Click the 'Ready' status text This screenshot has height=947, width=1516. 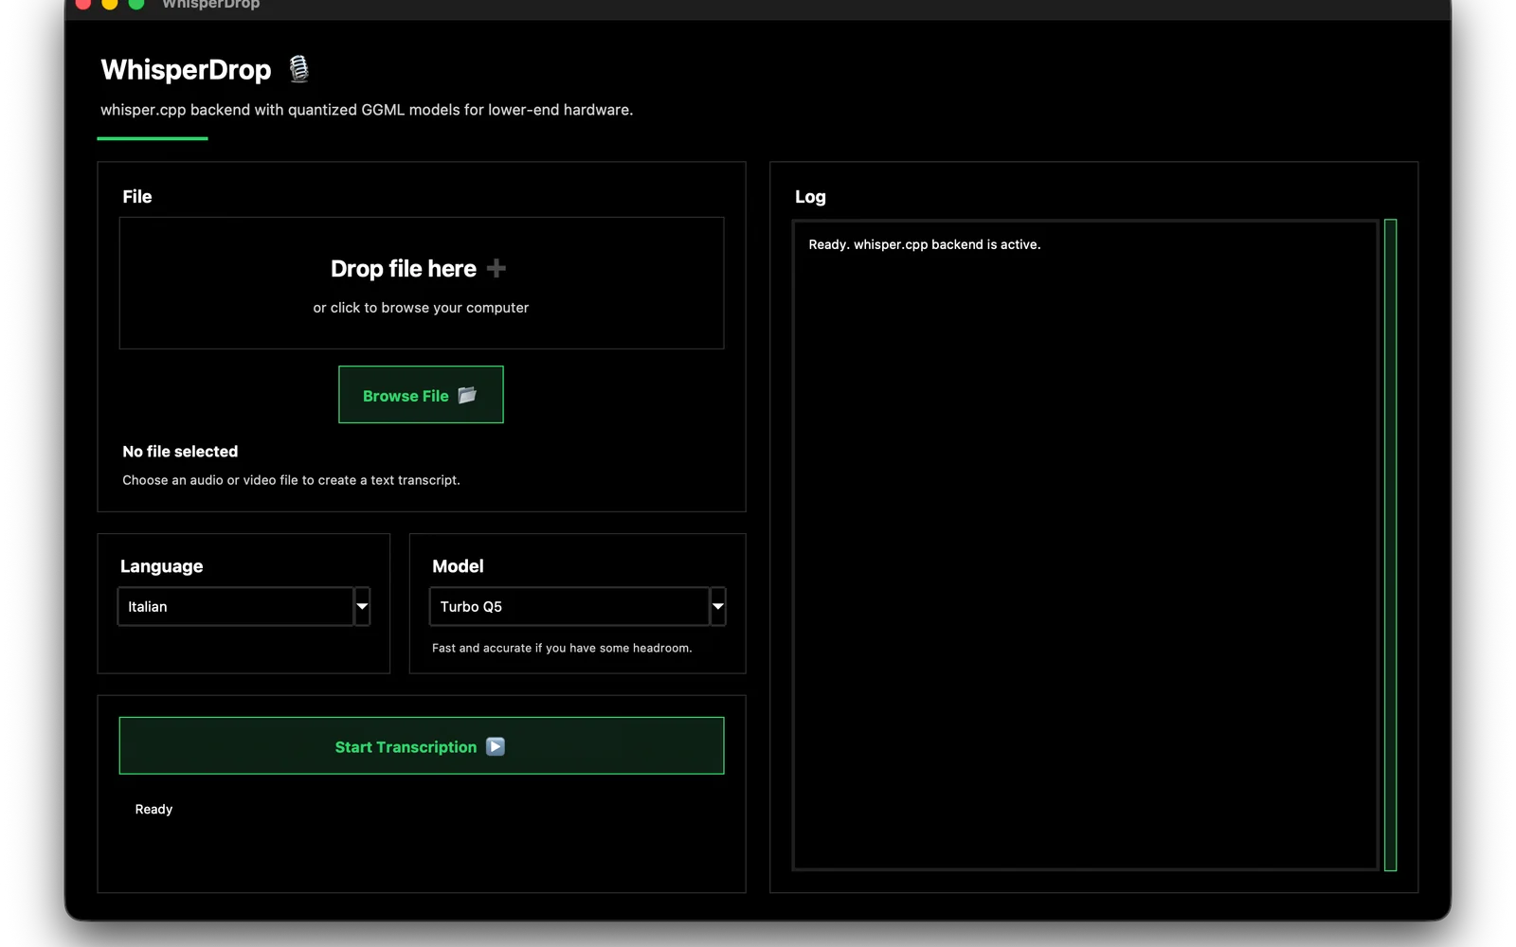pos(153,809)
